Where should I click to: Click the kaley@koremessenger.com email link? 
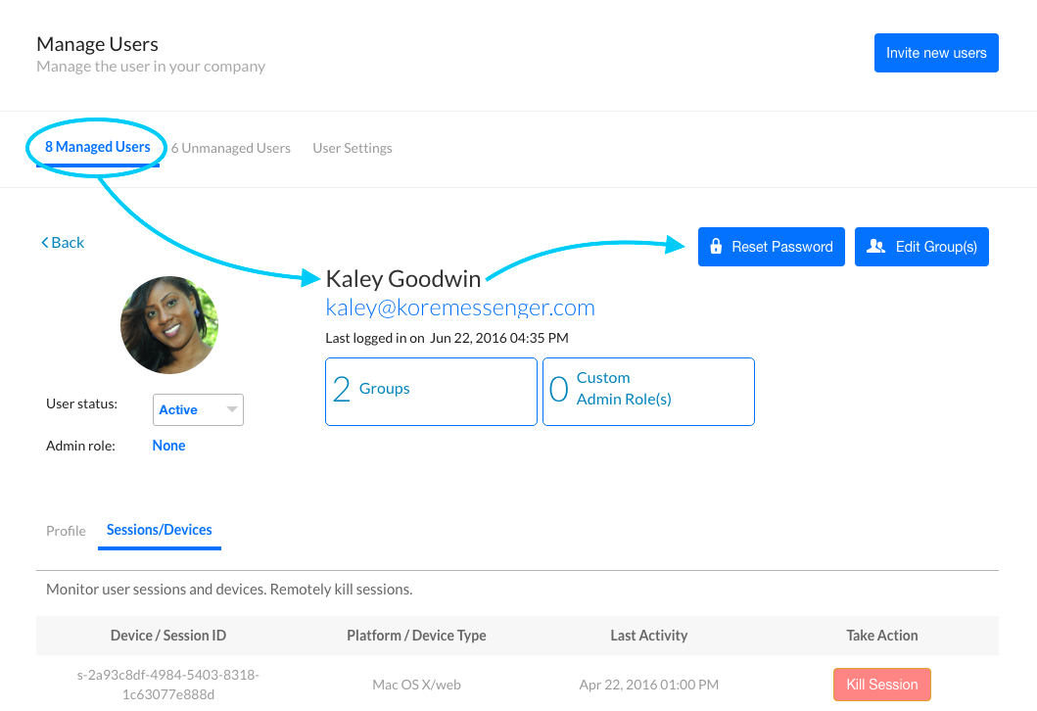point(460,308)
